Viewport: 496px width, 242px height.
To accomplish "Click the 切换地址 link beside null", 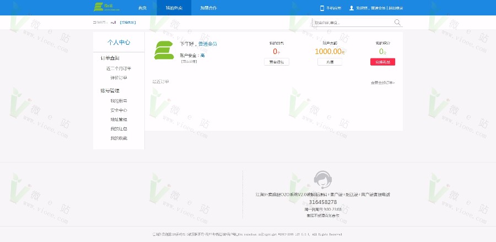I will (x=128, y=23).
